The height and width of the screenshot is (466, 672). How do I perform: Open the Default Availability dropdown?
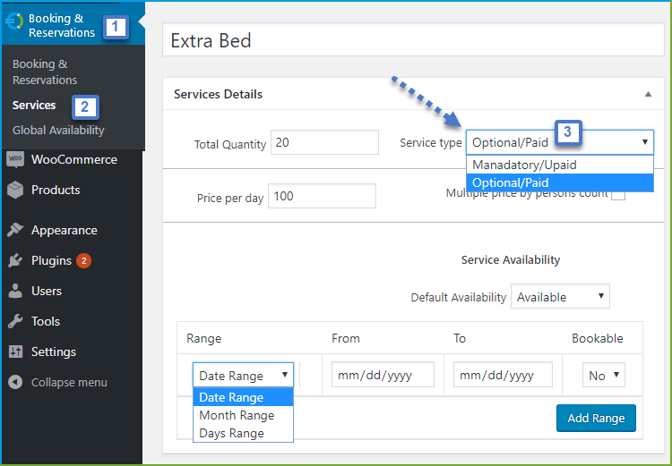click(560, 296)
